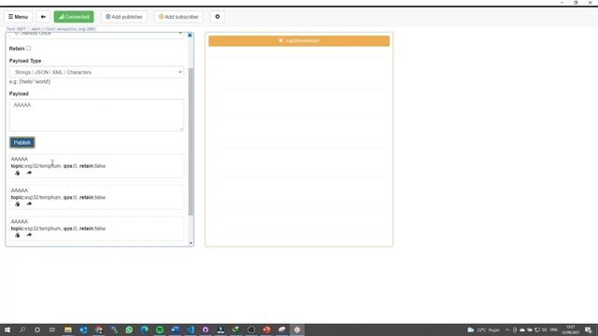Open settings via the gear icon

pos(218,17)
